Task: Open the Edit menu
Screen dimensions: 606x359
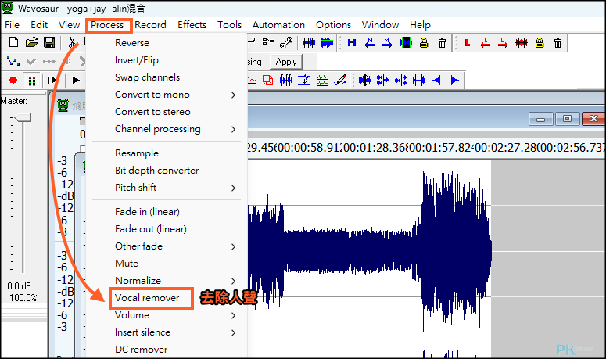Action: pos(39,25)
